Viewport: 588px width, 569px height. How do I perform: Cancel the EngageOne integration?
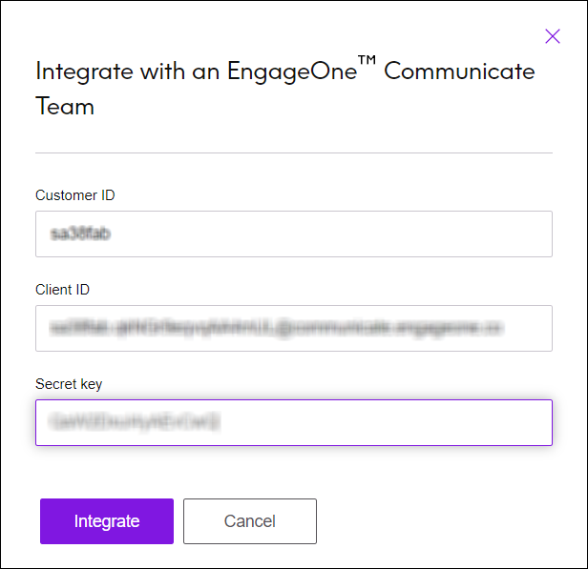pos(250,521)
